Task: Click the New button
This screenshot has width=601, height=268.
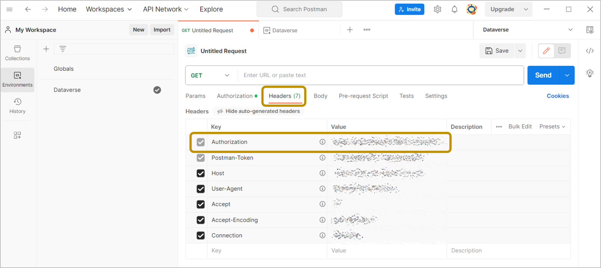Action: tap(139, 30)
